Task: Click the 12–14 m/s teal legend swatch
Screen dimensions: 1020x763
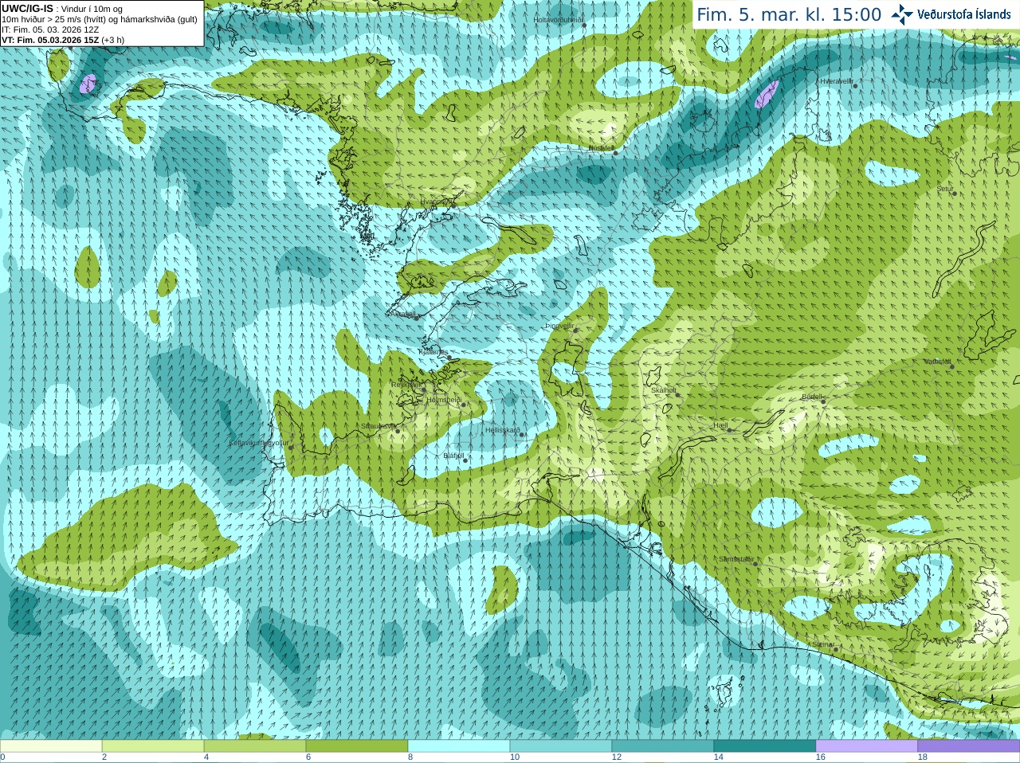Action: click(x=663, y=746)
